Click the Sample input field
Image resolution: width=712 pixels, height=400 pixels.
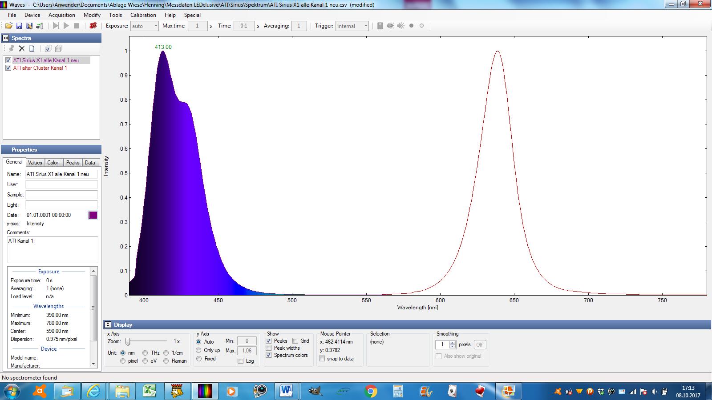coord(61,195)
